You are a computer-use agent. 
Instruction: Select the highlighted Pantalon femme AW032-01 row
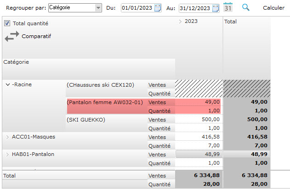(105, 102)
